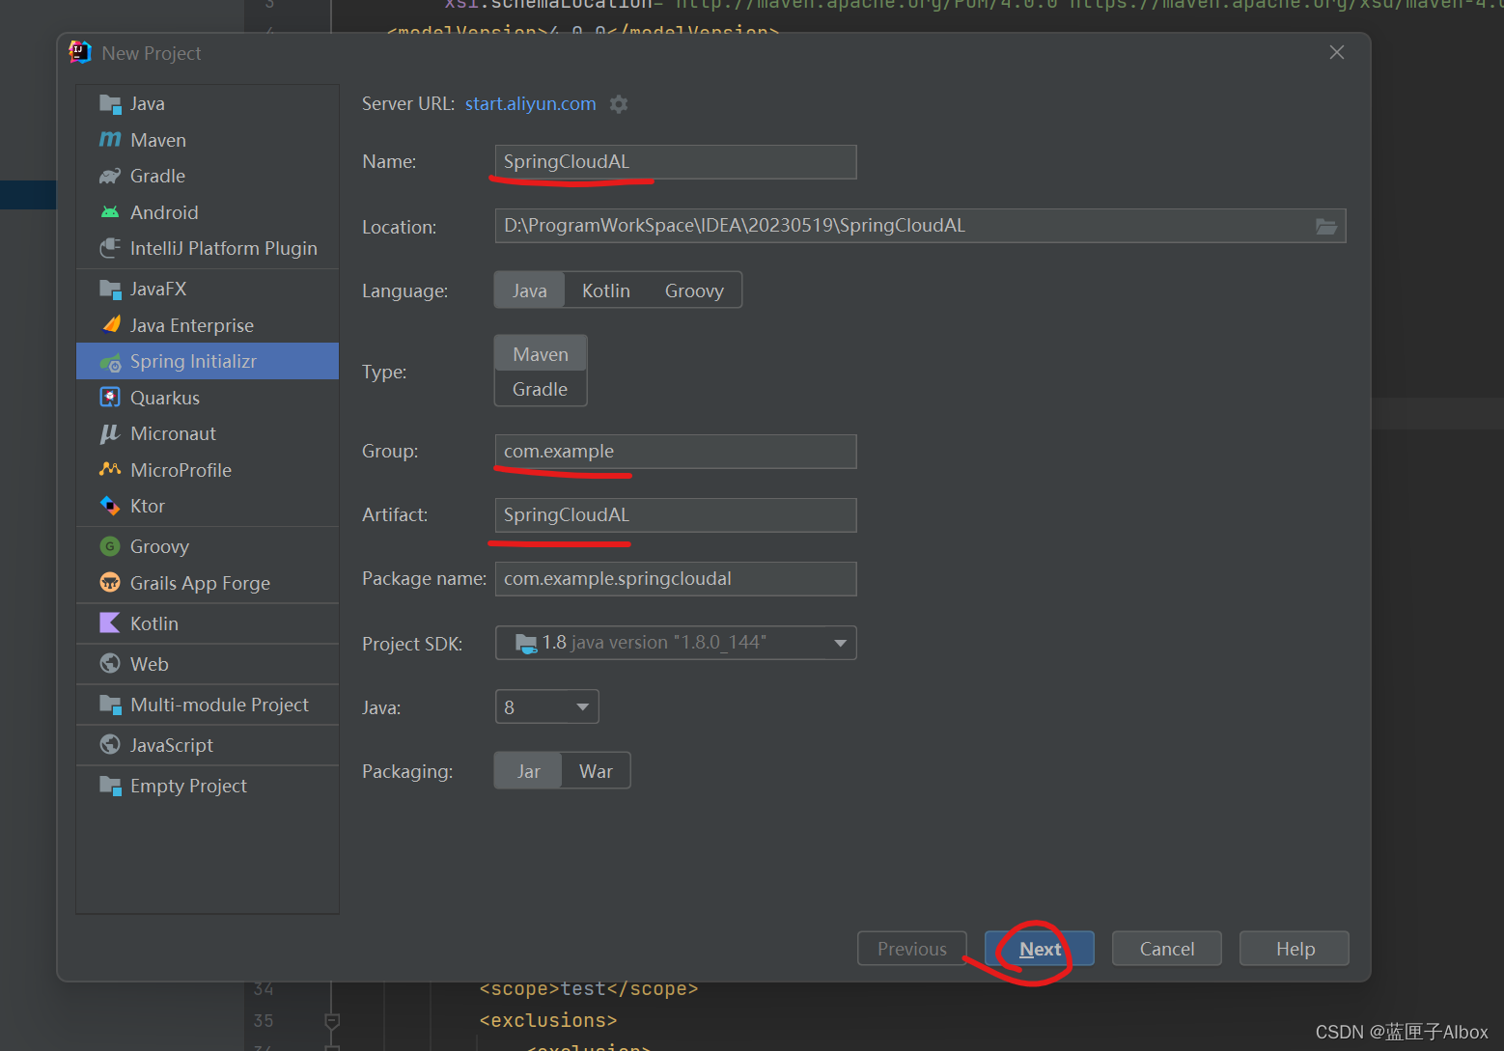Screen dimensions: 1504x1051
Task: Click the Empty Project folder icon
Action: (x=110, y=786)
